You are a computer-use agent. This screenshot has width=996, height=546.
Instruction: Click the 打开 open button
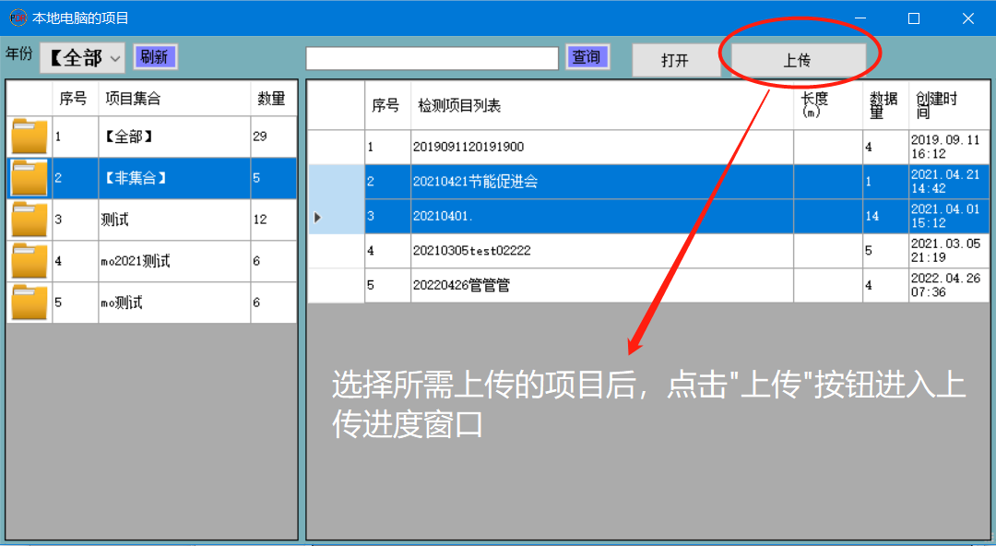click(x=675, y=60)
